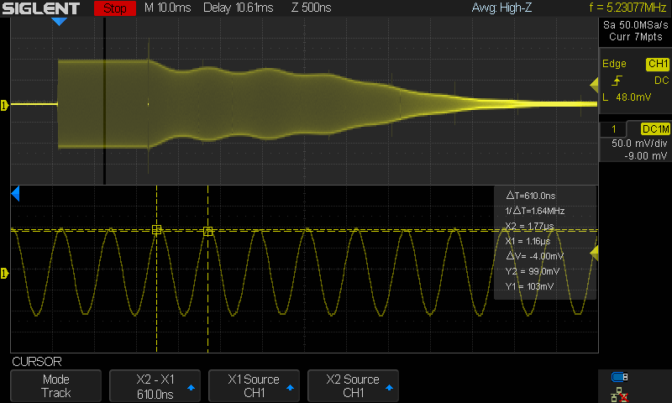Toggle cursor Mode Track softkey
Viewport: 672px width, 403px height.
pyautogui.click(x=55, y=386)
